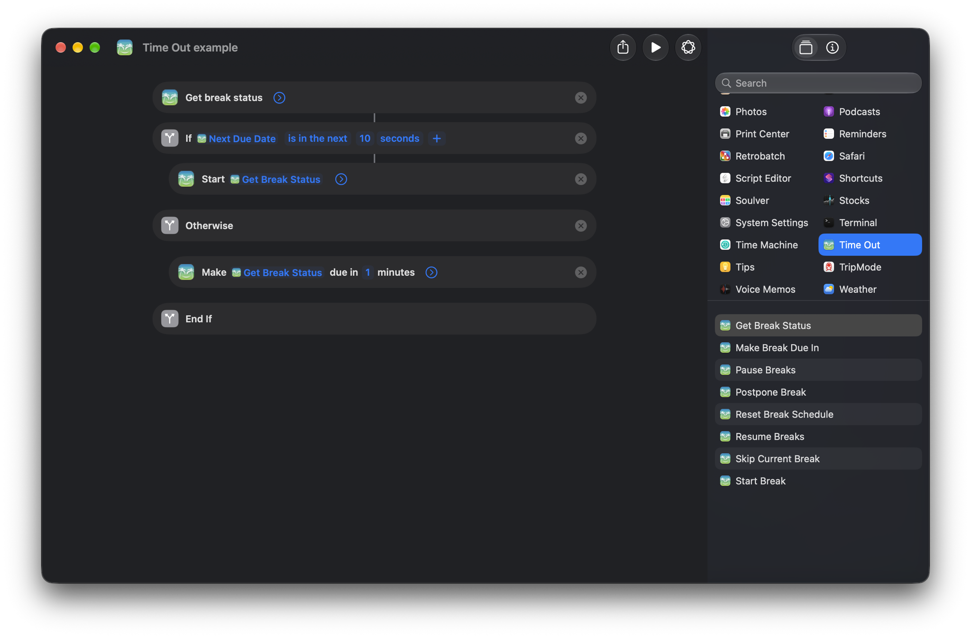The height and width of the screenshot is (638, 971).
Task: Choose TripMode in the app list
Action: (870, 267)
